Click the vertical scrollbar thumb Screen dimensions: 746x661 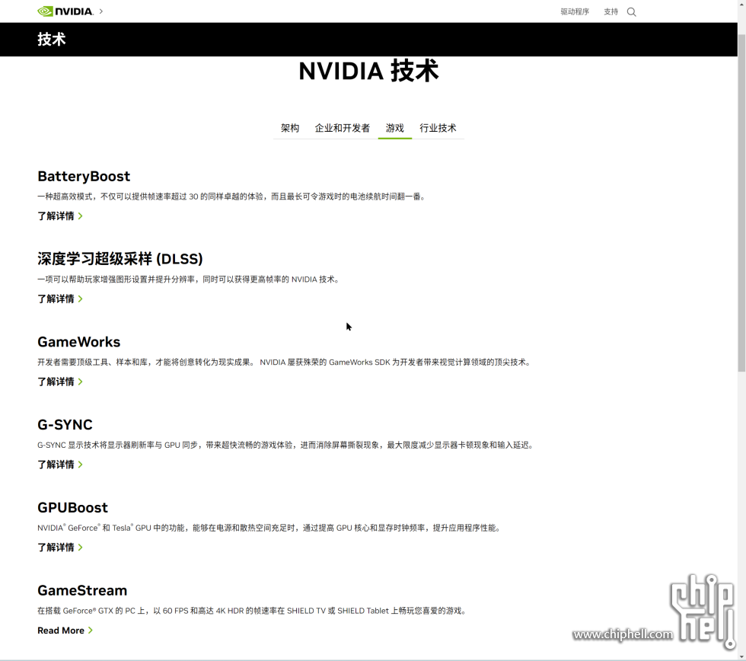coord(741,203)
